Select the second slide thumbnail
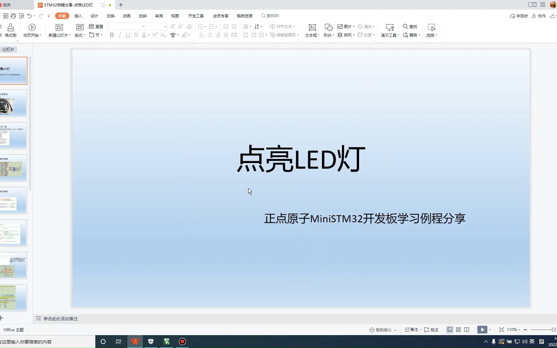The image size is (557, 348). click(x=13, y=103)
